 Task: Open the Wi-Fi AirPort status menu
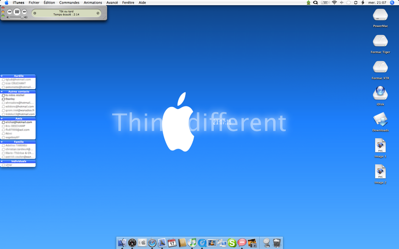coord(334,2)
